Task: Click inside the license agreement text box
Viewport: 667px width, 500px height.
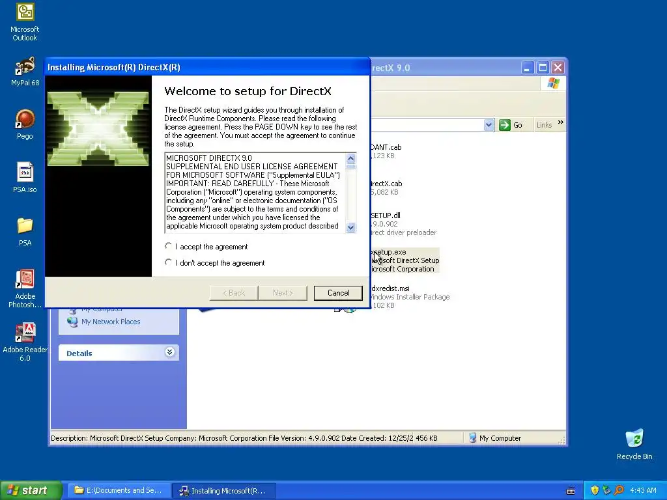Action: (x=255, y=193)
